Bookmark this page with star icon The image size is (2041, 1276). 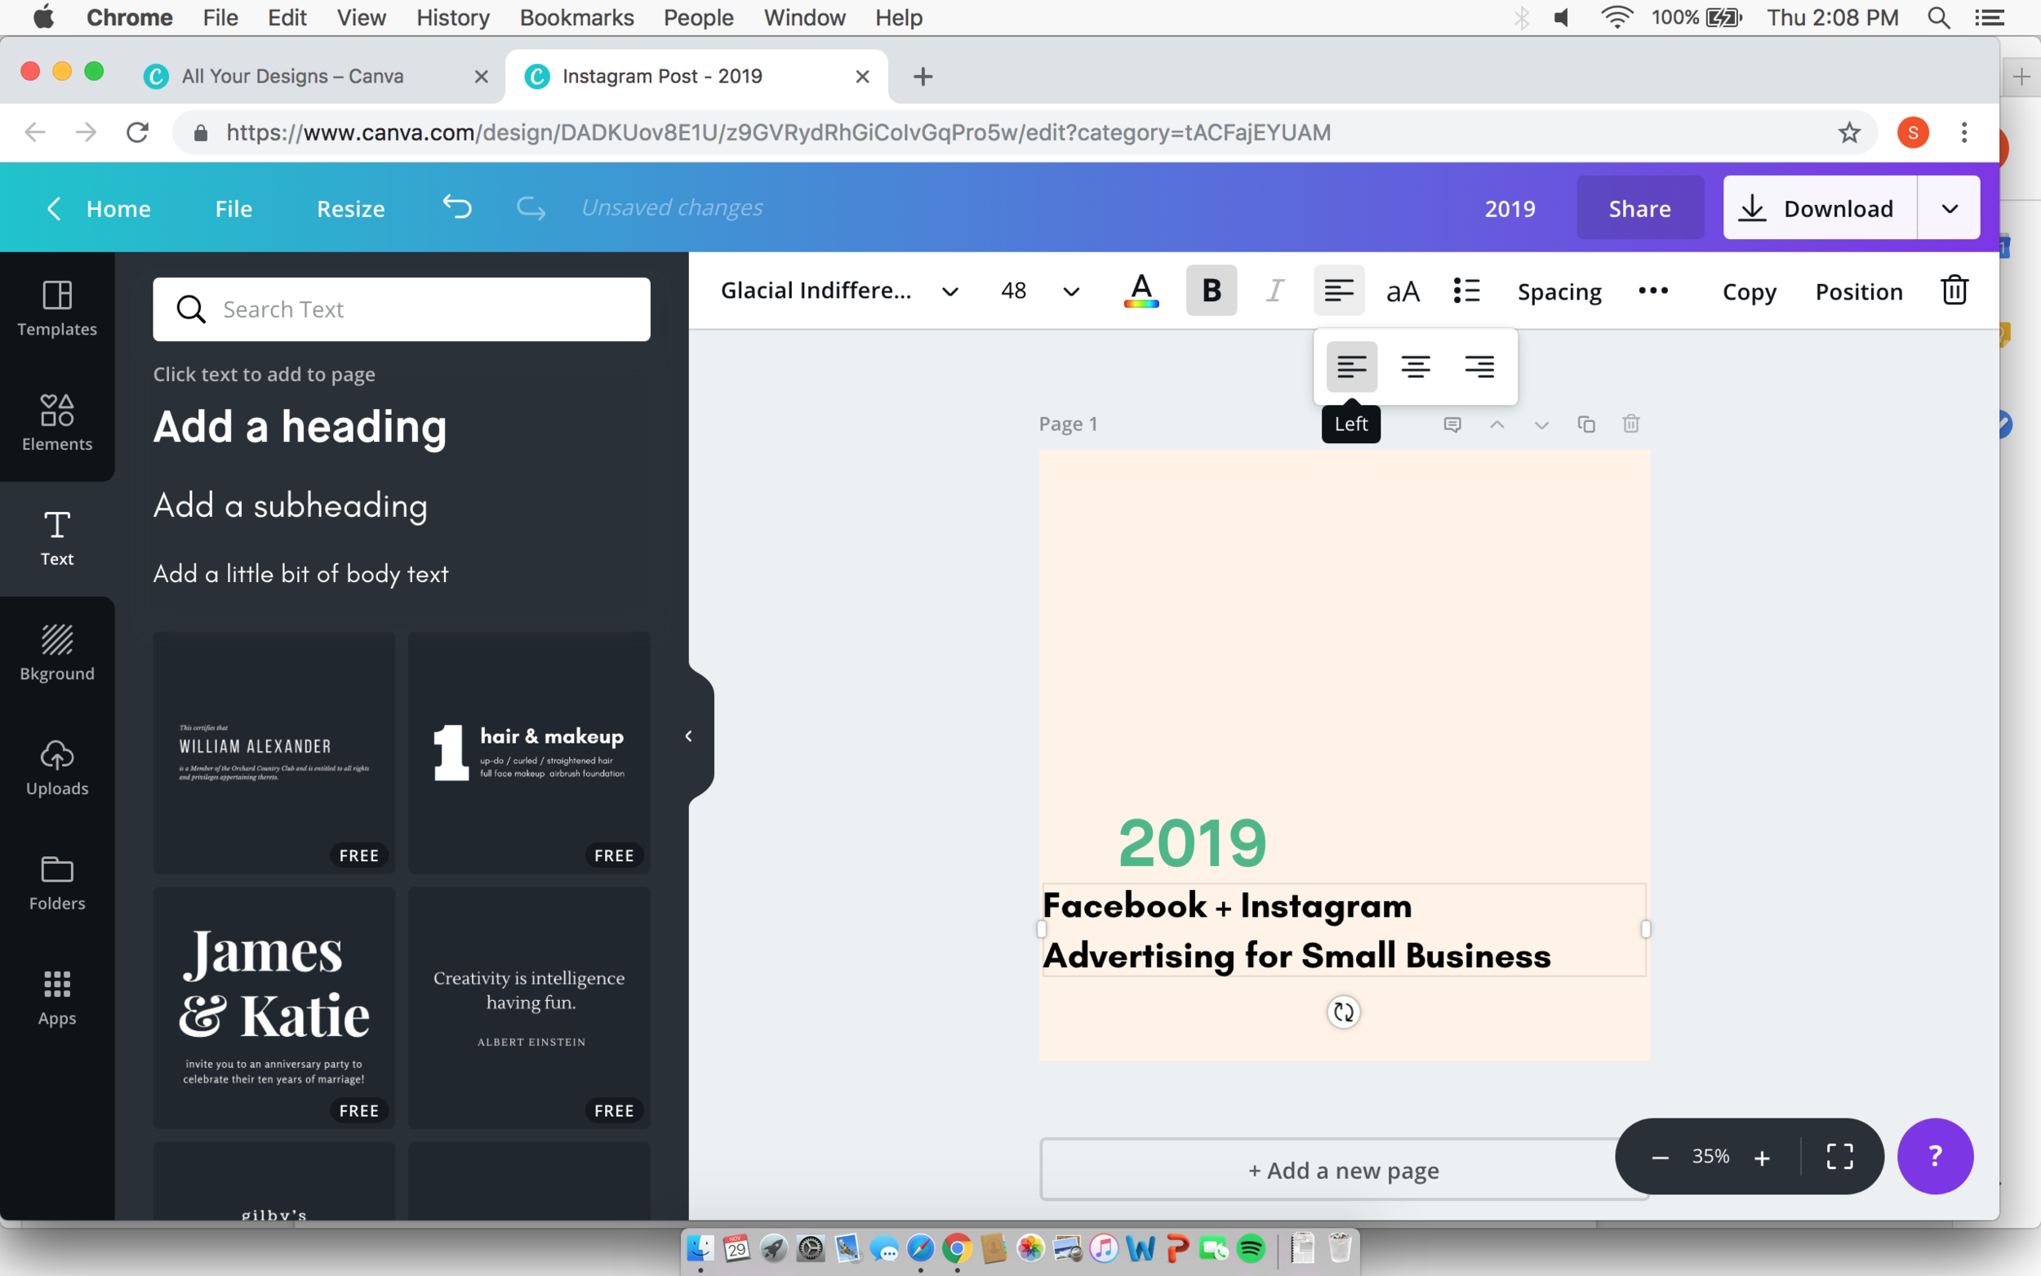click(x=1848, y=132)
